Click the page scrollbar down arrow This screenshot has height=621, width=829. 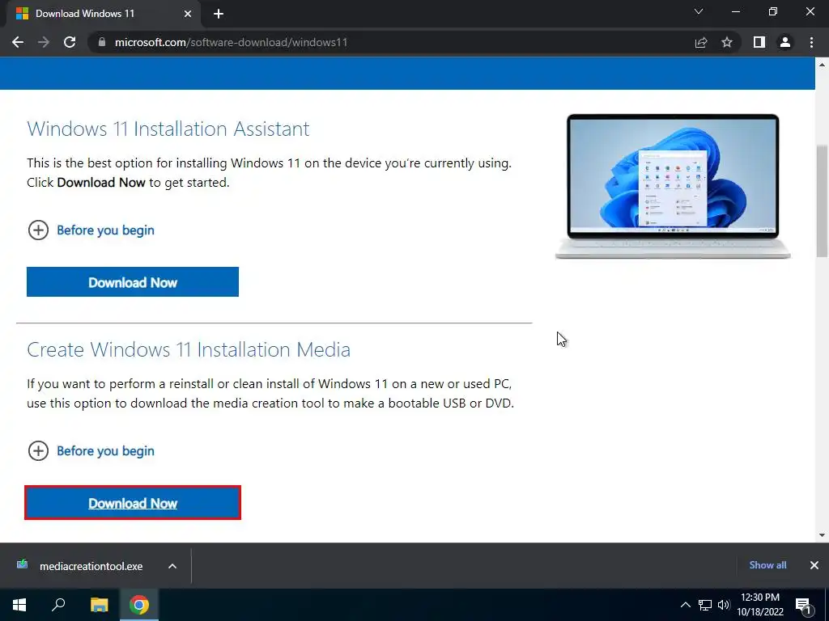822,535
